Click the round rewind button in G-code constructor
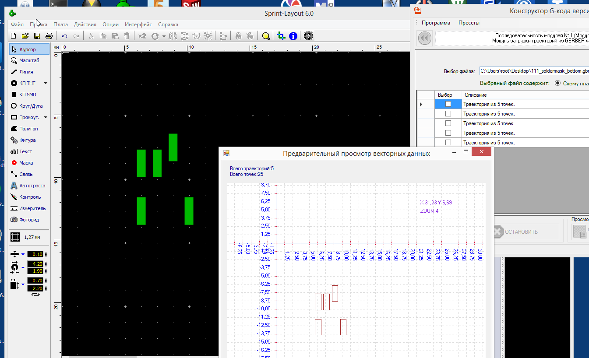The width and height of the screenshot is (589, 358). (x=424, y=39)
